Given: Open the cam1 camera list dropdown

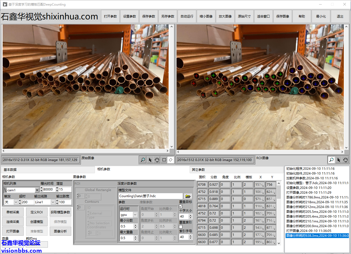Looking at the screenshot, I should tap(37, 190).
